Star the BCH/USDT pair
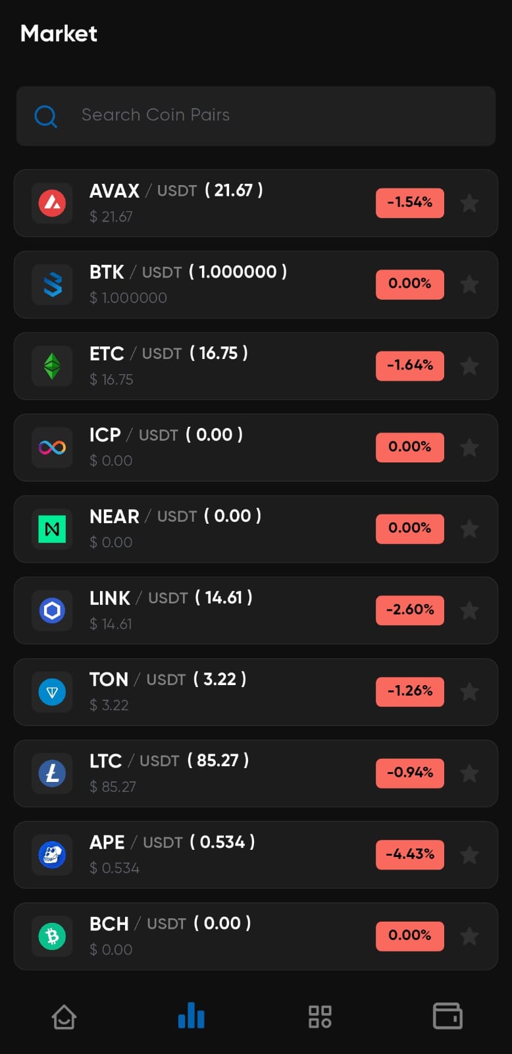 pos(469,936)
